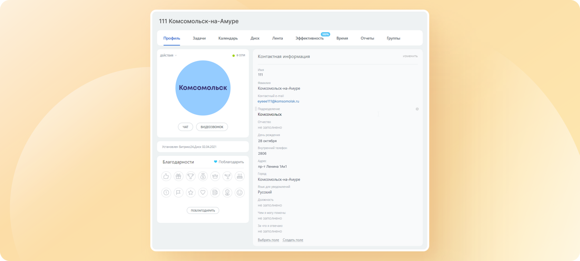580x261 pixels.
Task: Open the Действия dropdown menu
Action: point(168,56)
